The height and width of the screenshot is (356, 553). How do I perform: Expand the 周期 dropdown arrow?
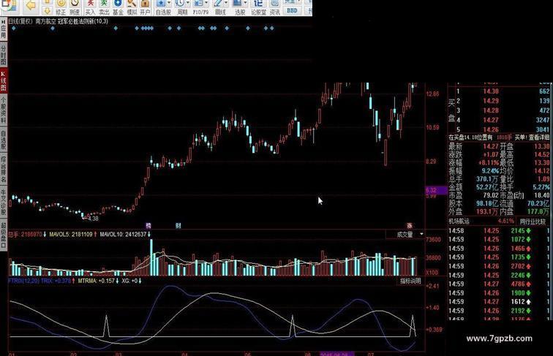click(x=188, y=4)
